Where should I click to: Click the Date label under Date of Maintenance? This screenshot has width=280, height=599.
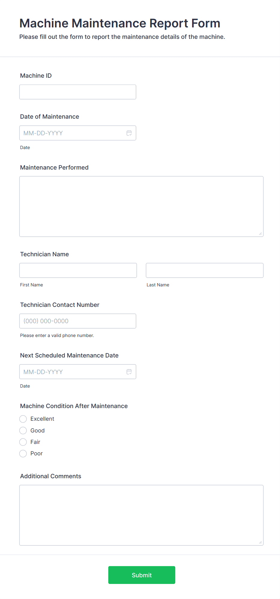pos(25,147)
